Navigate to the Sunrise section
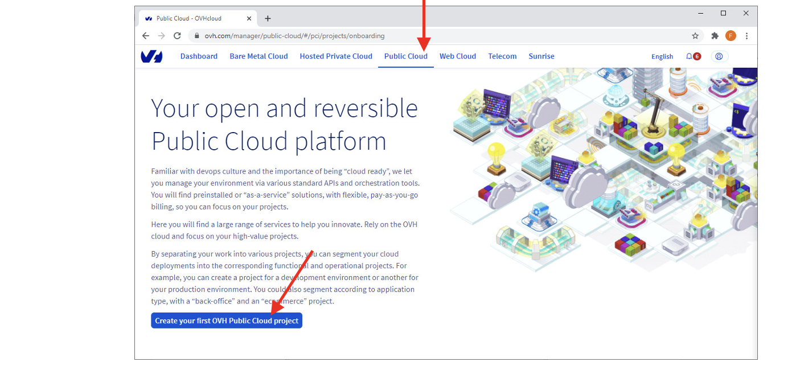The image size is (796, 370). pyautogui.click(x=541, y=56)
